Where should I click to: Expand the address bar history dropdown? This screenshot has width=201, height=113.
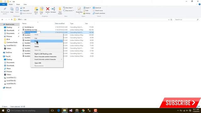[169, 19]
